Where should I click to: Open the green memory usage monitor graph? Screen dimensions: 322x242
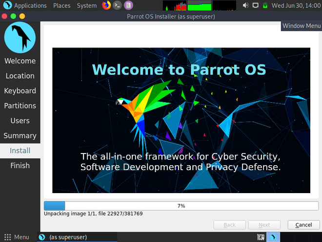(200, 5)
